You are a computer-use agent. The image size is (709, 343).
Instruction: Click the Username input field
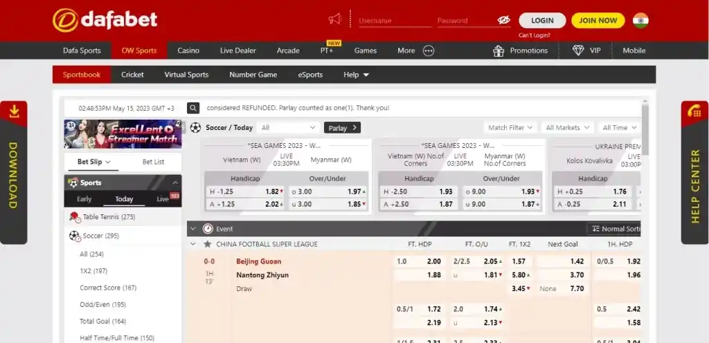pyautogui.click(x=394, y=21)
